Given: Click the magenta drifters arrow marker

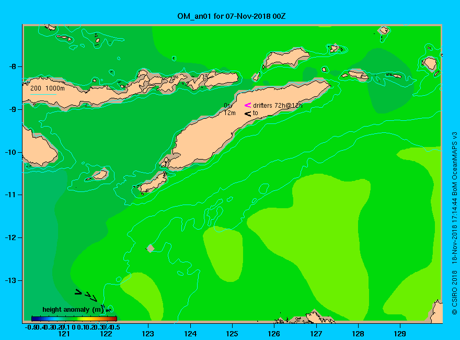Looking at the screenshot, I should click(x=248, y=105).
